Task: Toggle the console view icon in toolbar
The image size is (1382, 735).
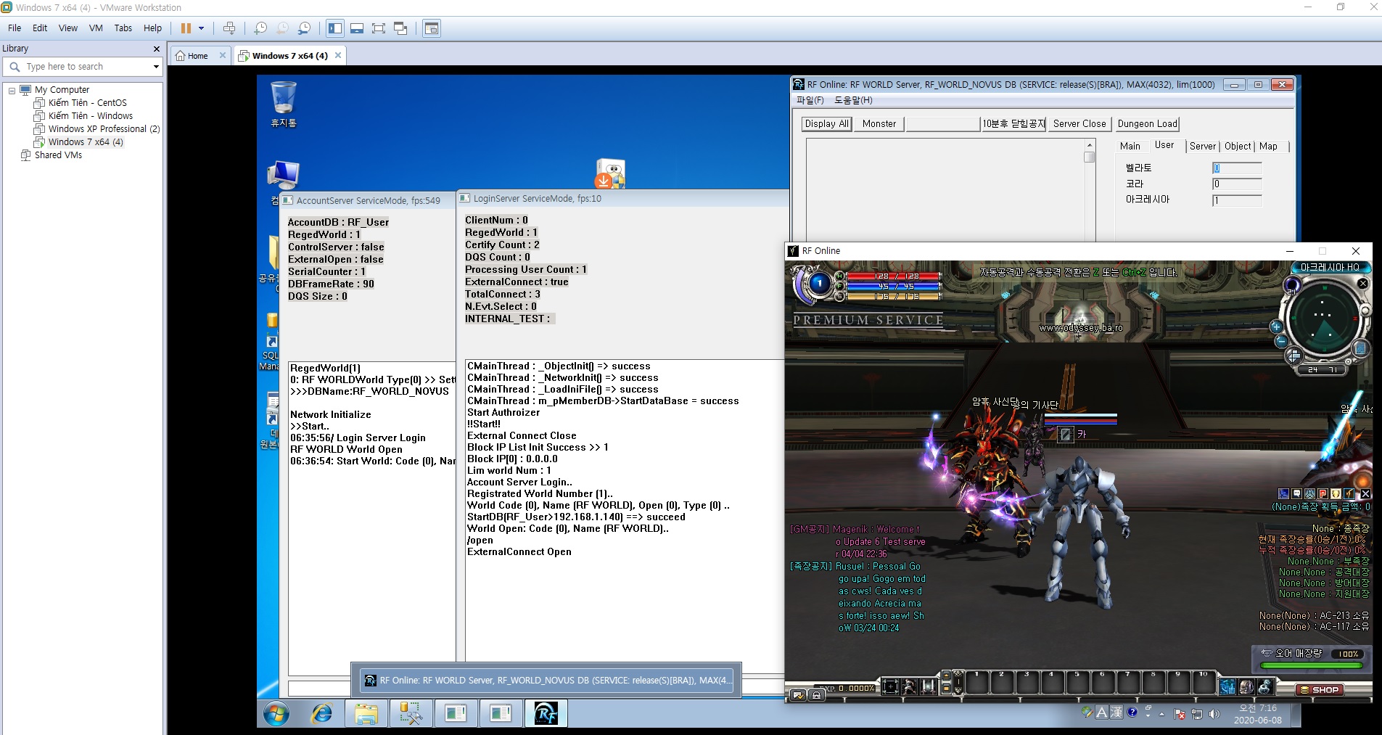Action: tap(432, 28)
